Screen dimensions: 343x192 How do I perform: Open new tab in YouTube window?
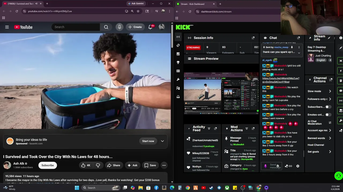(x=47, y=4)
